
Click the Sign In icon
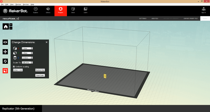(204, 10)
